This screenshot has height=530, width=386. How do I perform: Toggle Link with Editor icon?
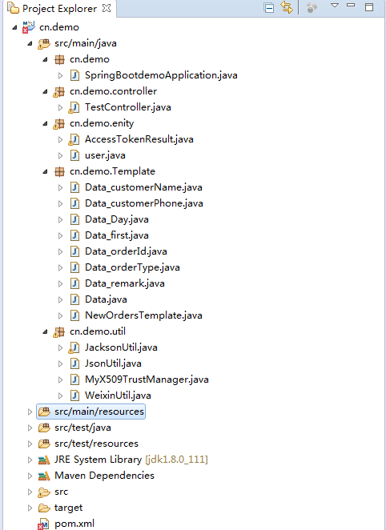(287, 7)
